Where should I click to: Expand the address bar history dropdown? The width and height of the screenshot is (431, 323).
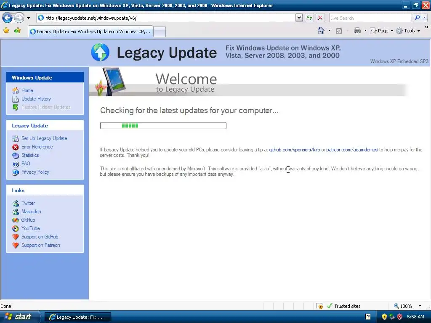(299, 18)
